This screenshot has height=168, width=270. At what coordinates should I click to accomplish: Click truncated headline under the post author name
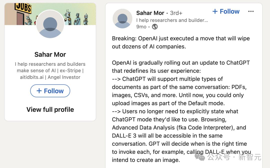pyautogui.click(x=172, y=20)
